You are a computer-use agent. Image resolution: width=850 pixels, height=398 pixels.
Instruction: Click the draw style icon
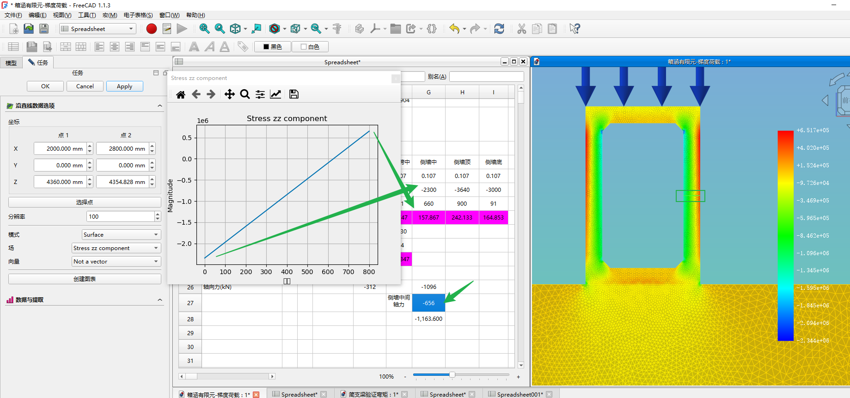275,29
